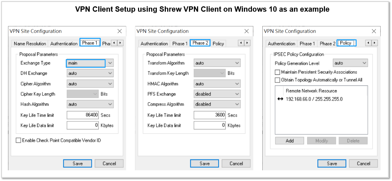This screenshot has height=181, width=392.
Task: Open PFS Exchange dropdown
Action: point(217,94)
